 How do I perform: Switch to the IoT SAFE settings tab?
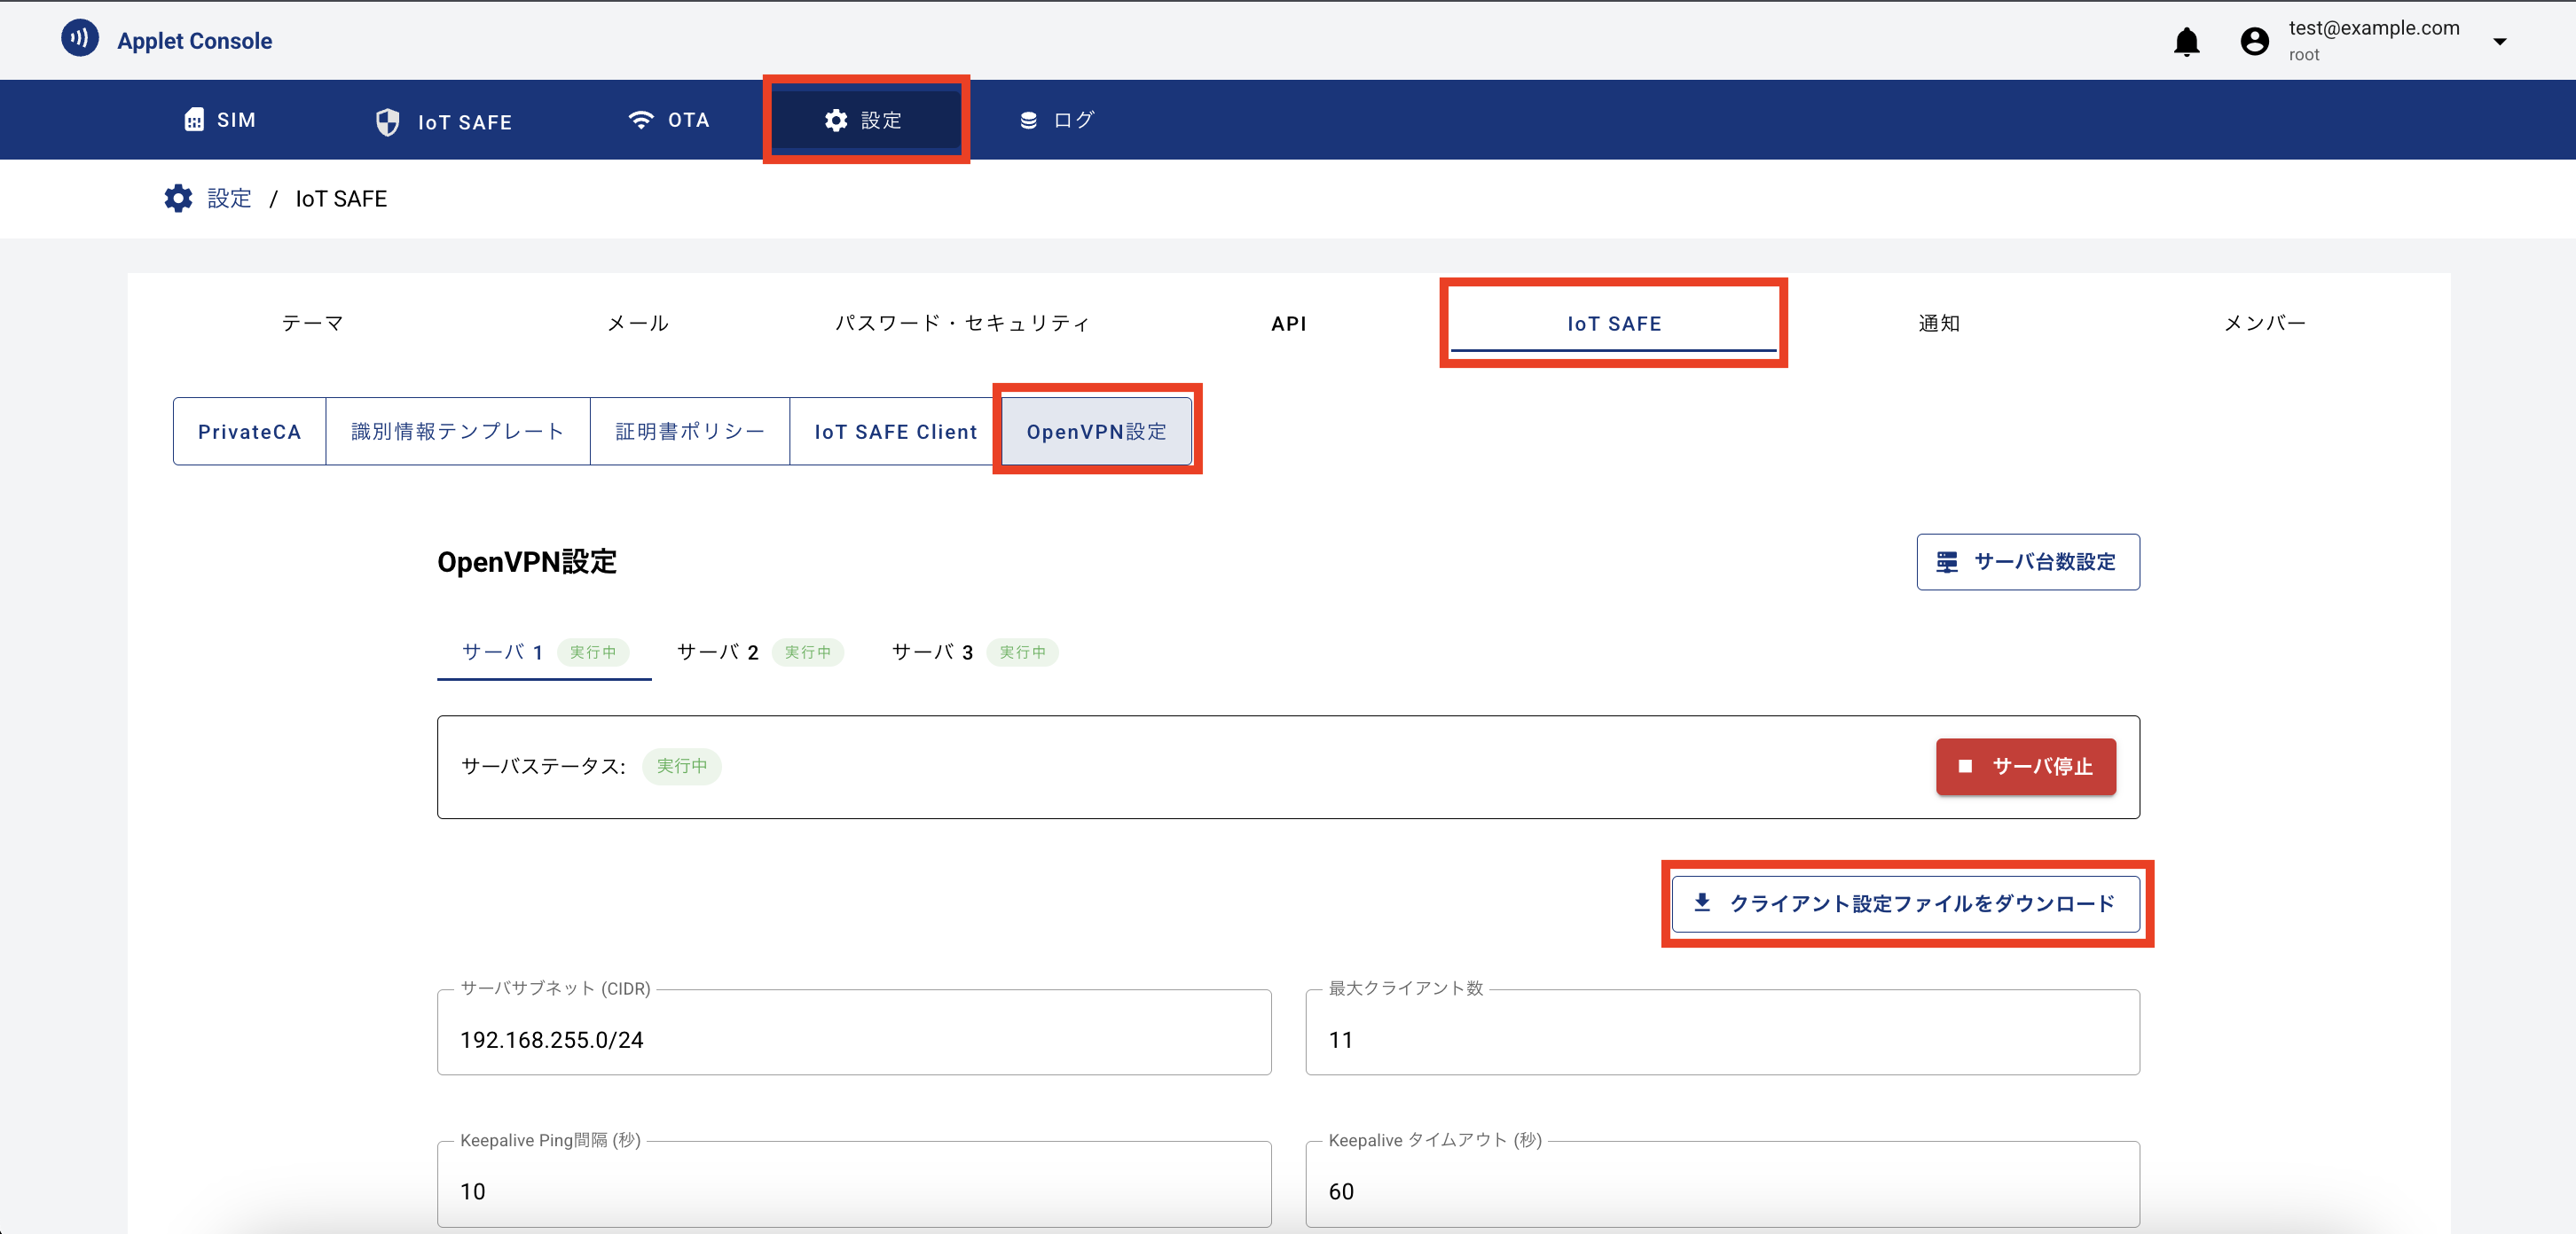[x=1613, y=323]
